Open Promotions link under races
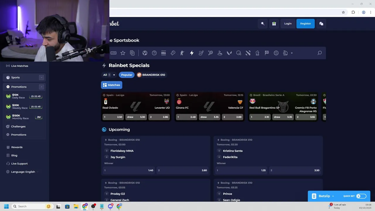 click(18, 135)
